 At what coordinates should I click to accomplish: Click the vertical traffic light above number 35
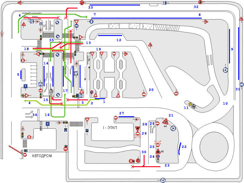coord(41,37)
